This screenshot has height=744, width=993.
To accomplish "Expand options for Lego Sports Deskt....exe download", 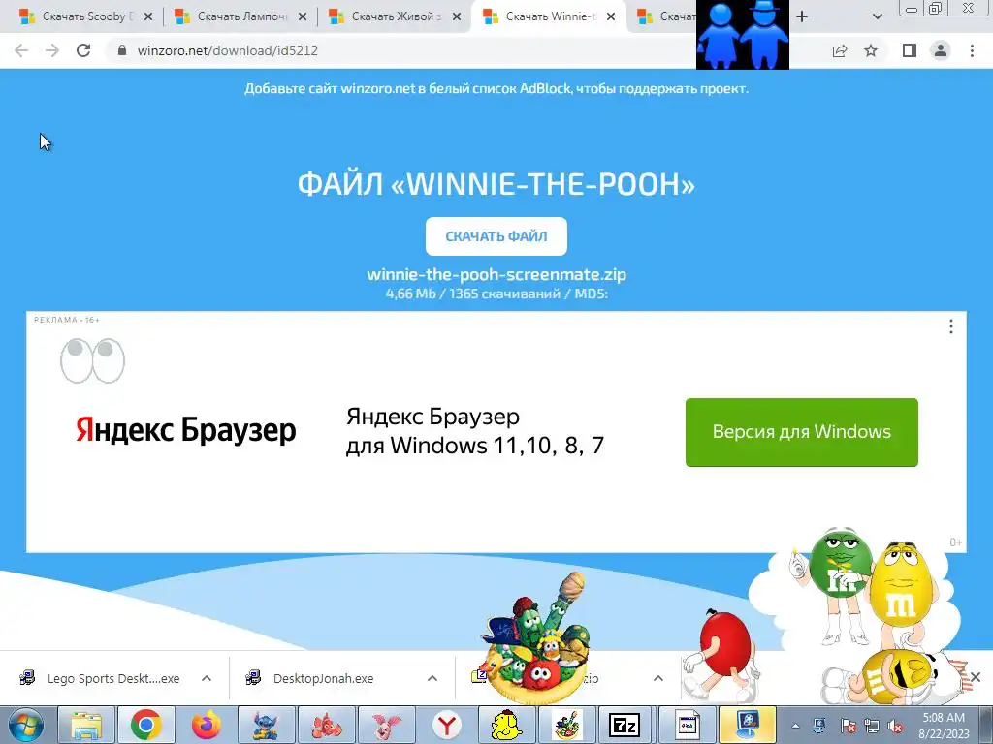I will [207, 678].
